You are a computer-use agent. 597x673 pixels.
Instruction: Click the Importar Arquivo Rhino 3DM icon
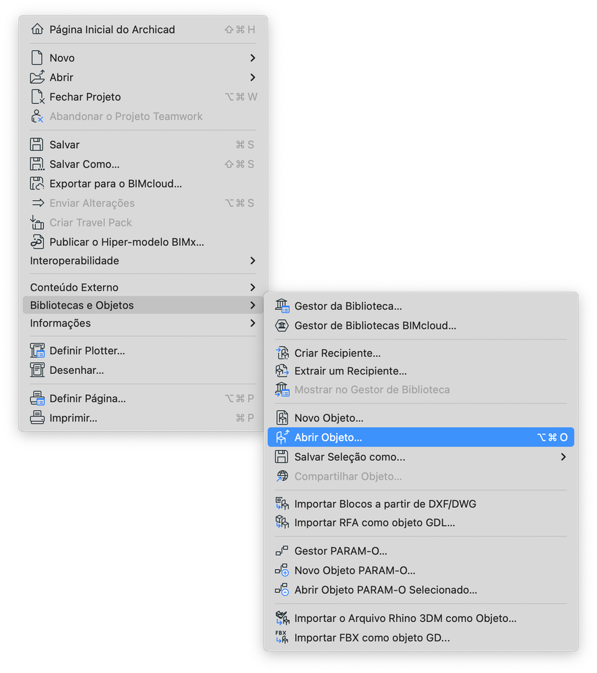pyautogui.click(x=282, y=618)
